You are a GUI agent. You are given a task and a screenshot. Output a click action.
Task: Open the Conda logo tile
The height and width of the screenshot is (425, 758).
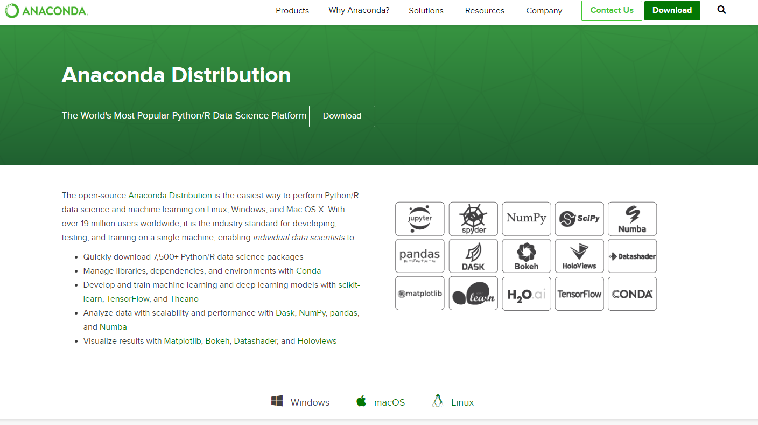coord(633,294)
